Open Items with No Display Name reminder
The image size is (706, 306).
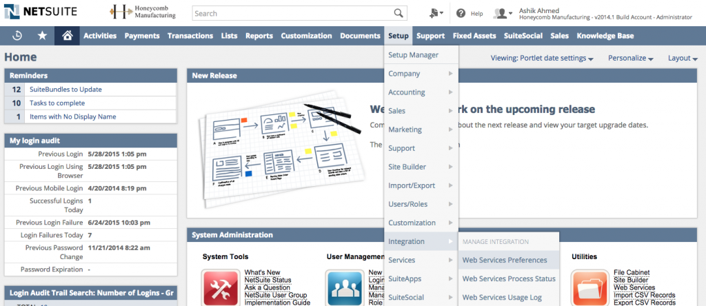(73, 116)
